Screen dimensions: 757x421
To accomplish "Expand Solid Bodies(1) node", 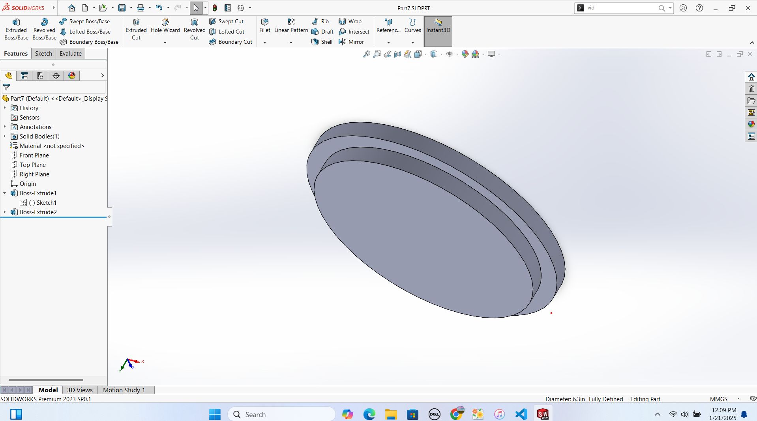I will tap(5, 136).
